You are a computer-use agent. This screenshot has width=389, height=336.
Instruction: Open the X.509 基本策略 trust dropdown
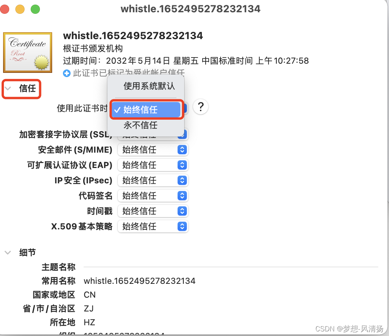click(x=153, y=226)
